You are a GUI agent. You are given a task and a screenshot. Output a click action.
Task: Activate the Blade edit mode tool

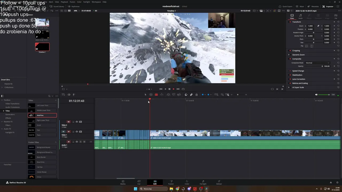(x=156, y=95)
